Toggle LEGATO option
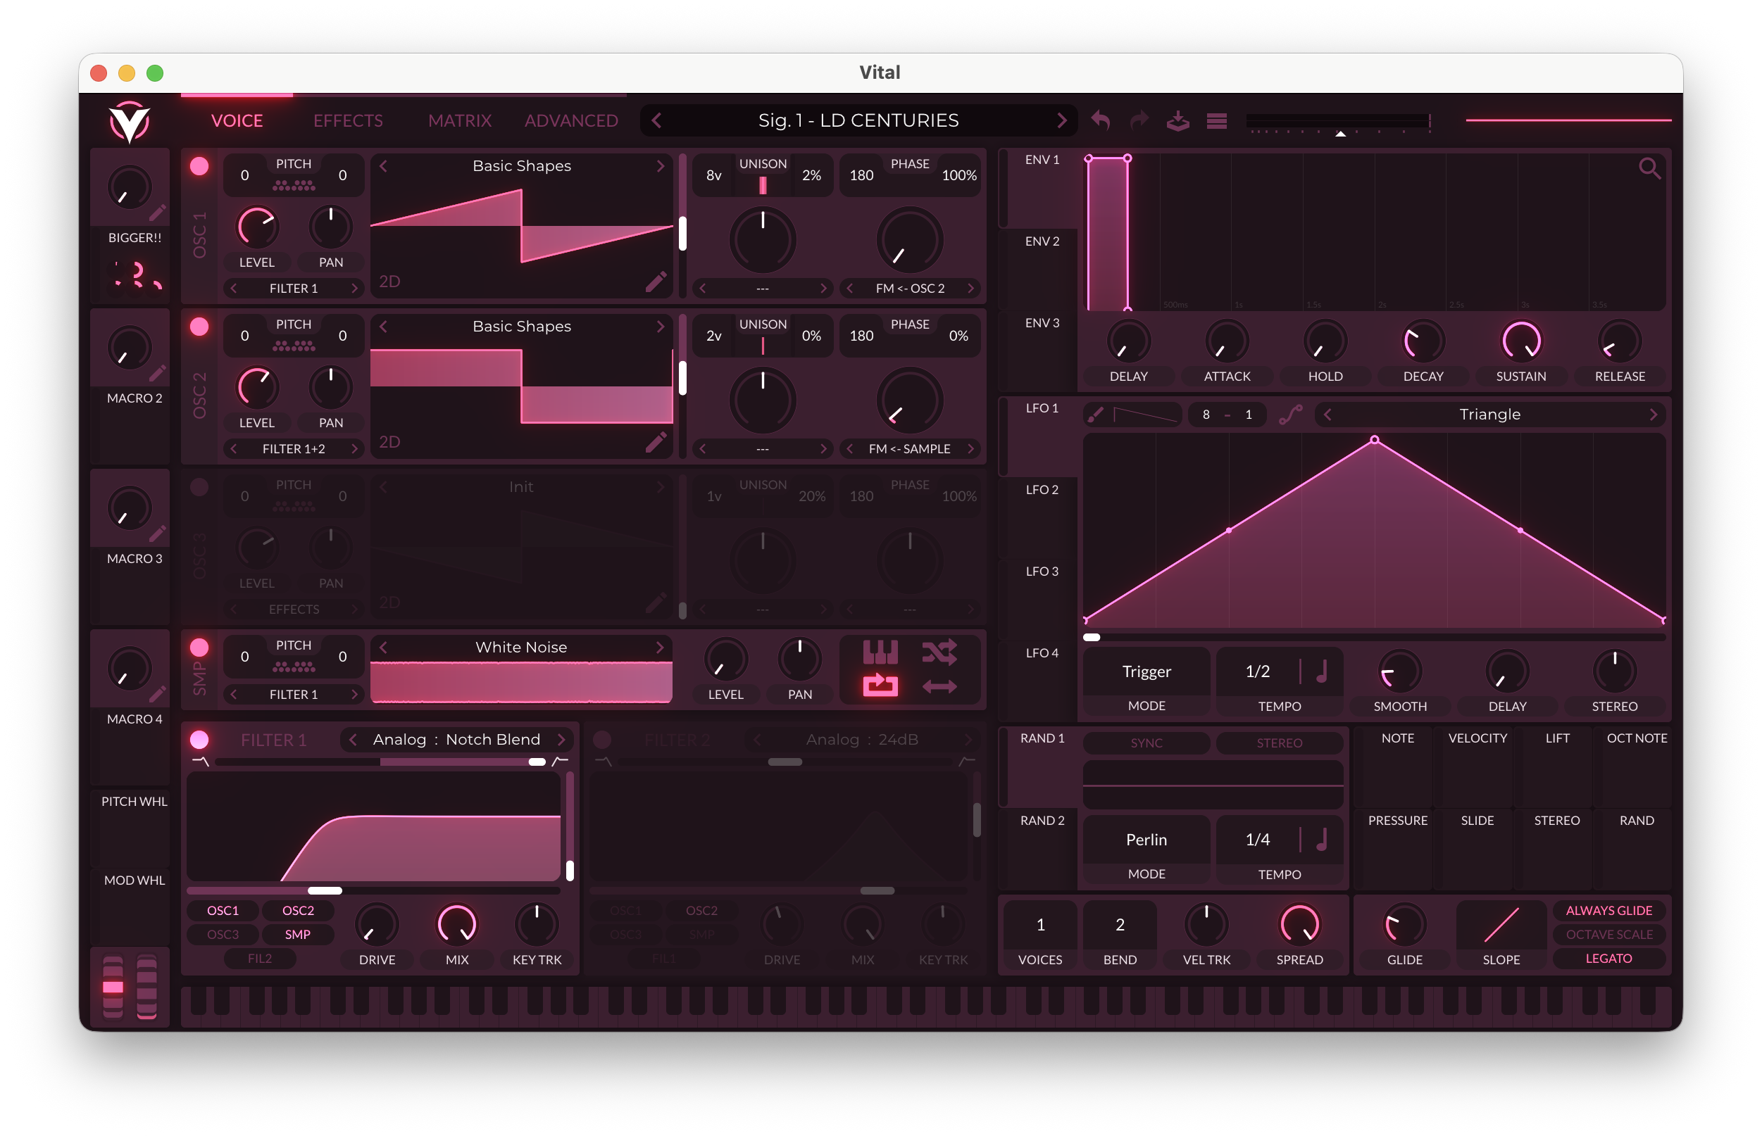This screenshot has width=1762, height=1136. point(1608,958)
